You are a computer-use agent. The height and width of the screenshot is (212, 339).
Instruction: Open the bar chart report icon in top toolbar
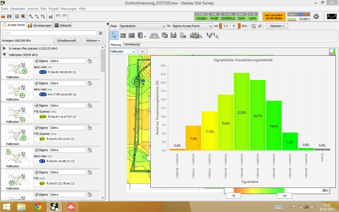(x=51, y=16)
